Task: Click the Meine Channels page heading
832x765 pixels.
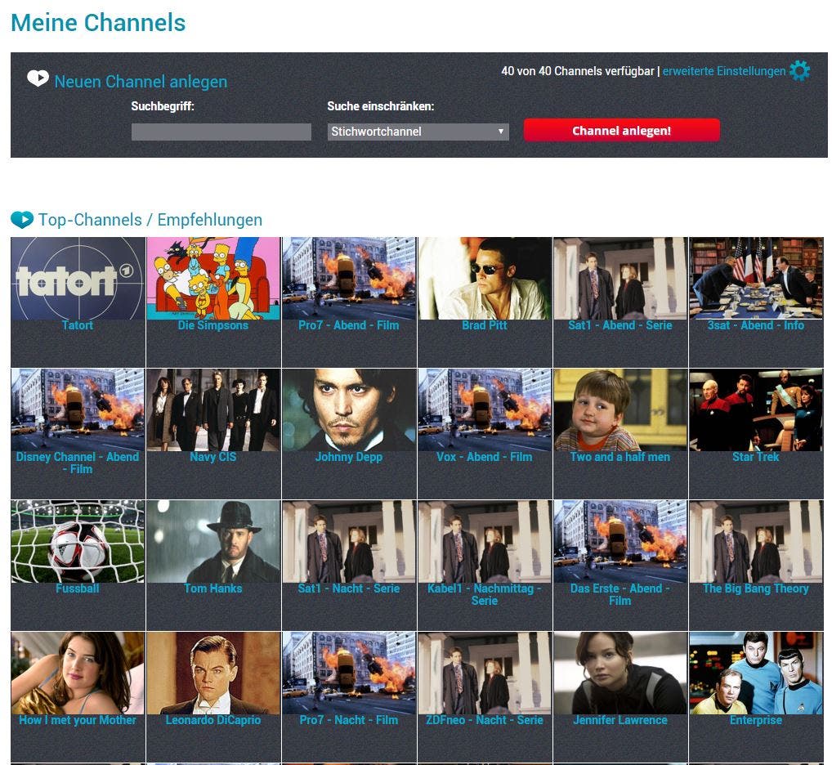Action: point(98,23)
